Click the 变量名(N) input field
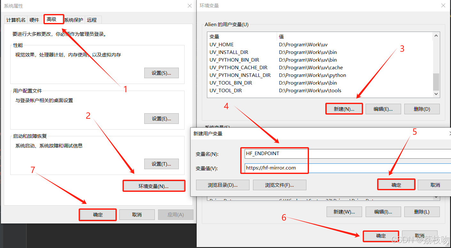 (347, 154)
